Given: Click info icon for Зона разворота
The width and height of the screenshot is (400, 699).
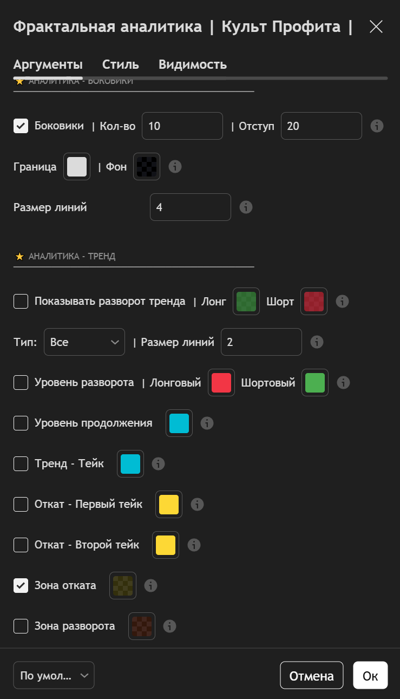Looking at the screenshot, I should (169, 626).
